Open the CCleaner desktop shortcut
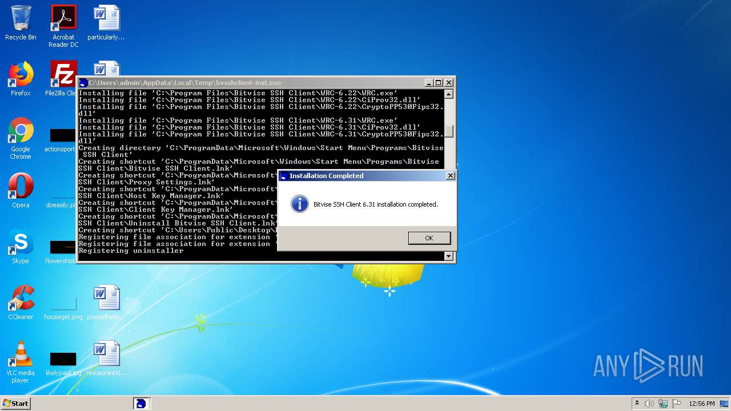731x411 pixels. (x=21, y=303)
